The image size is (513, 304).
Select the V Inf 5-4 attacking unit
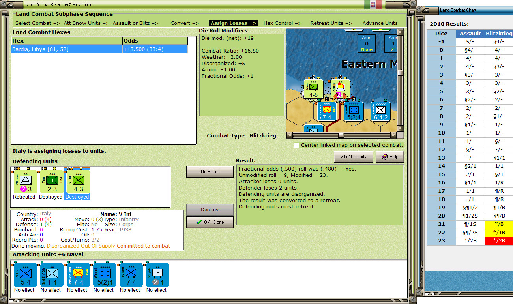tap(25, 275)
